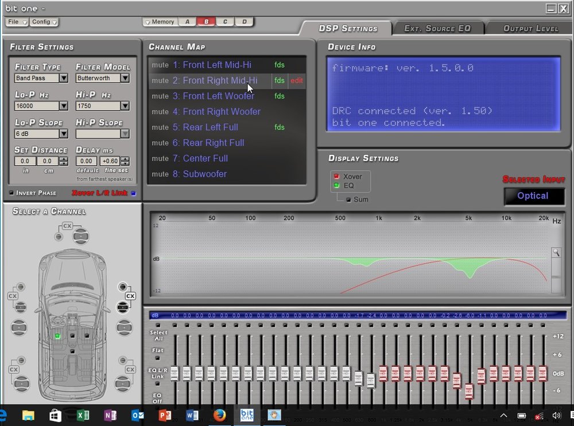Viewport: 574px width, 426px height.
Task: Select the rear right tweeter speaker icon
Action: point(123,361)
